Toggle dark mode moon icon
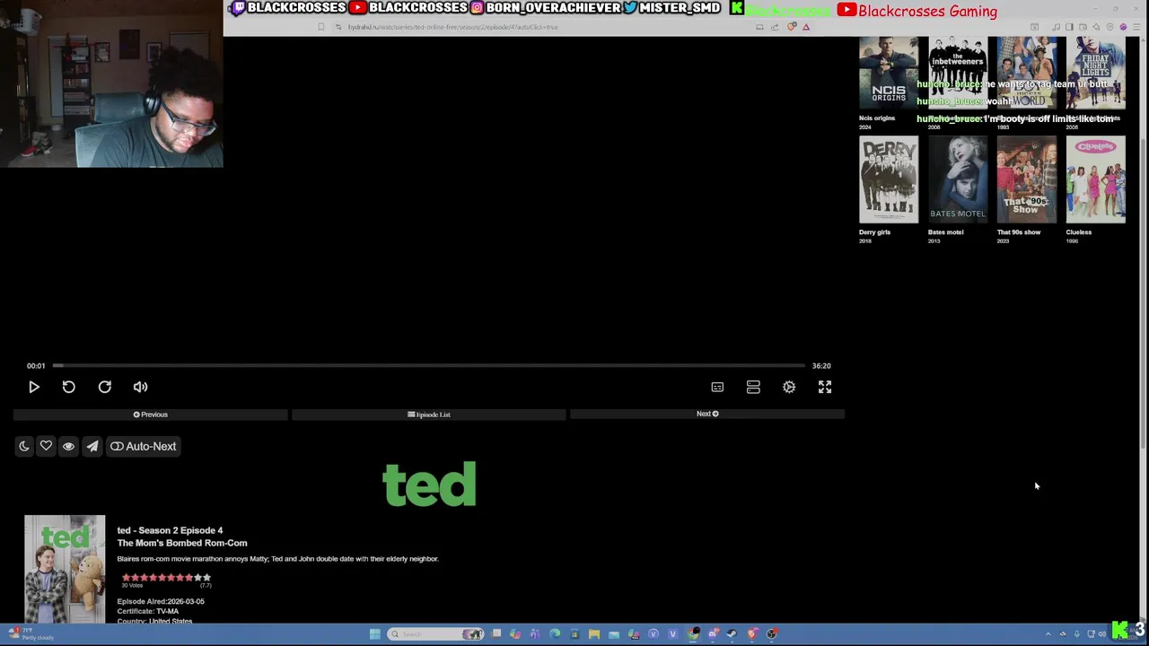This screenshot has height=646, width=1149. [24, 446]
